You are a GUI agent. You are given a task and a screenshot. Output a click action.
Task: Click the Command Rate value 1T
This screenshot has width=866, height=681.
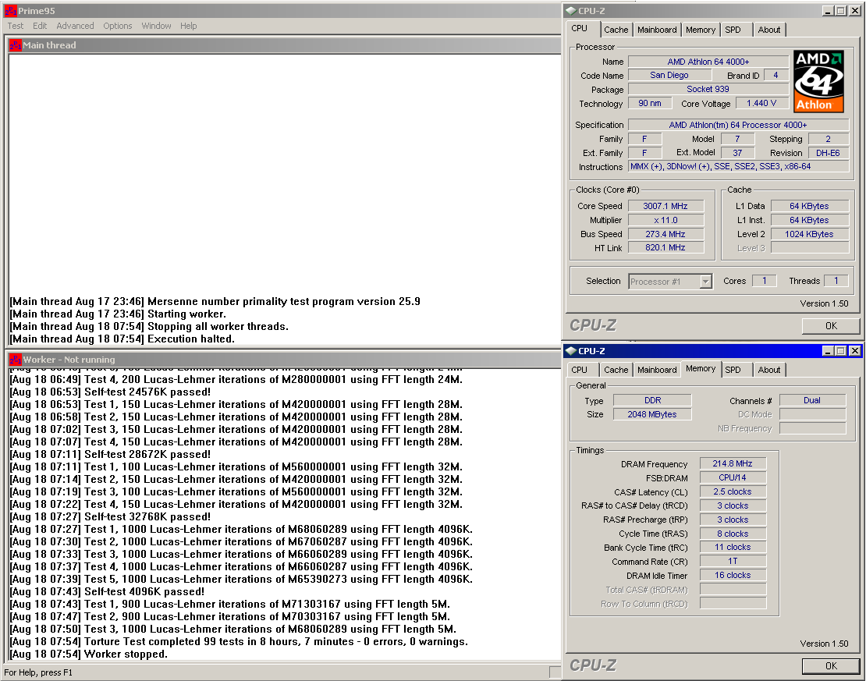(x=733, y=561)
